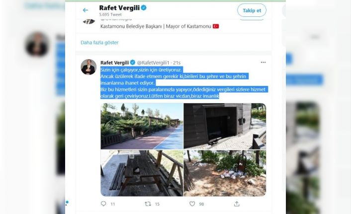Click the tweet author name Rafet Vergili
351x214 pixels.
[x=114, y=63]
